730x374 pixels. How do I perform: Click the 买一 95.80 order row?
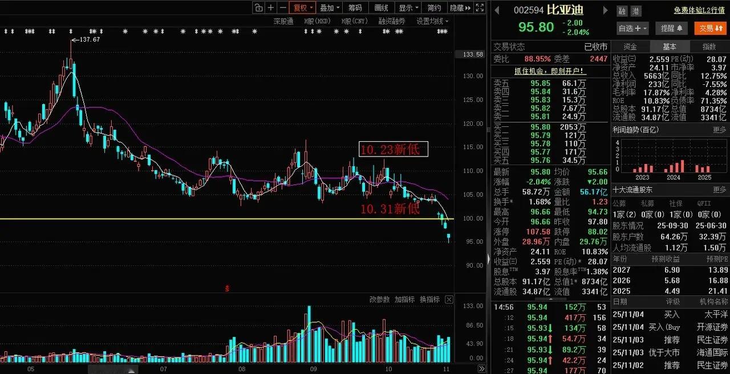[550, 127]
